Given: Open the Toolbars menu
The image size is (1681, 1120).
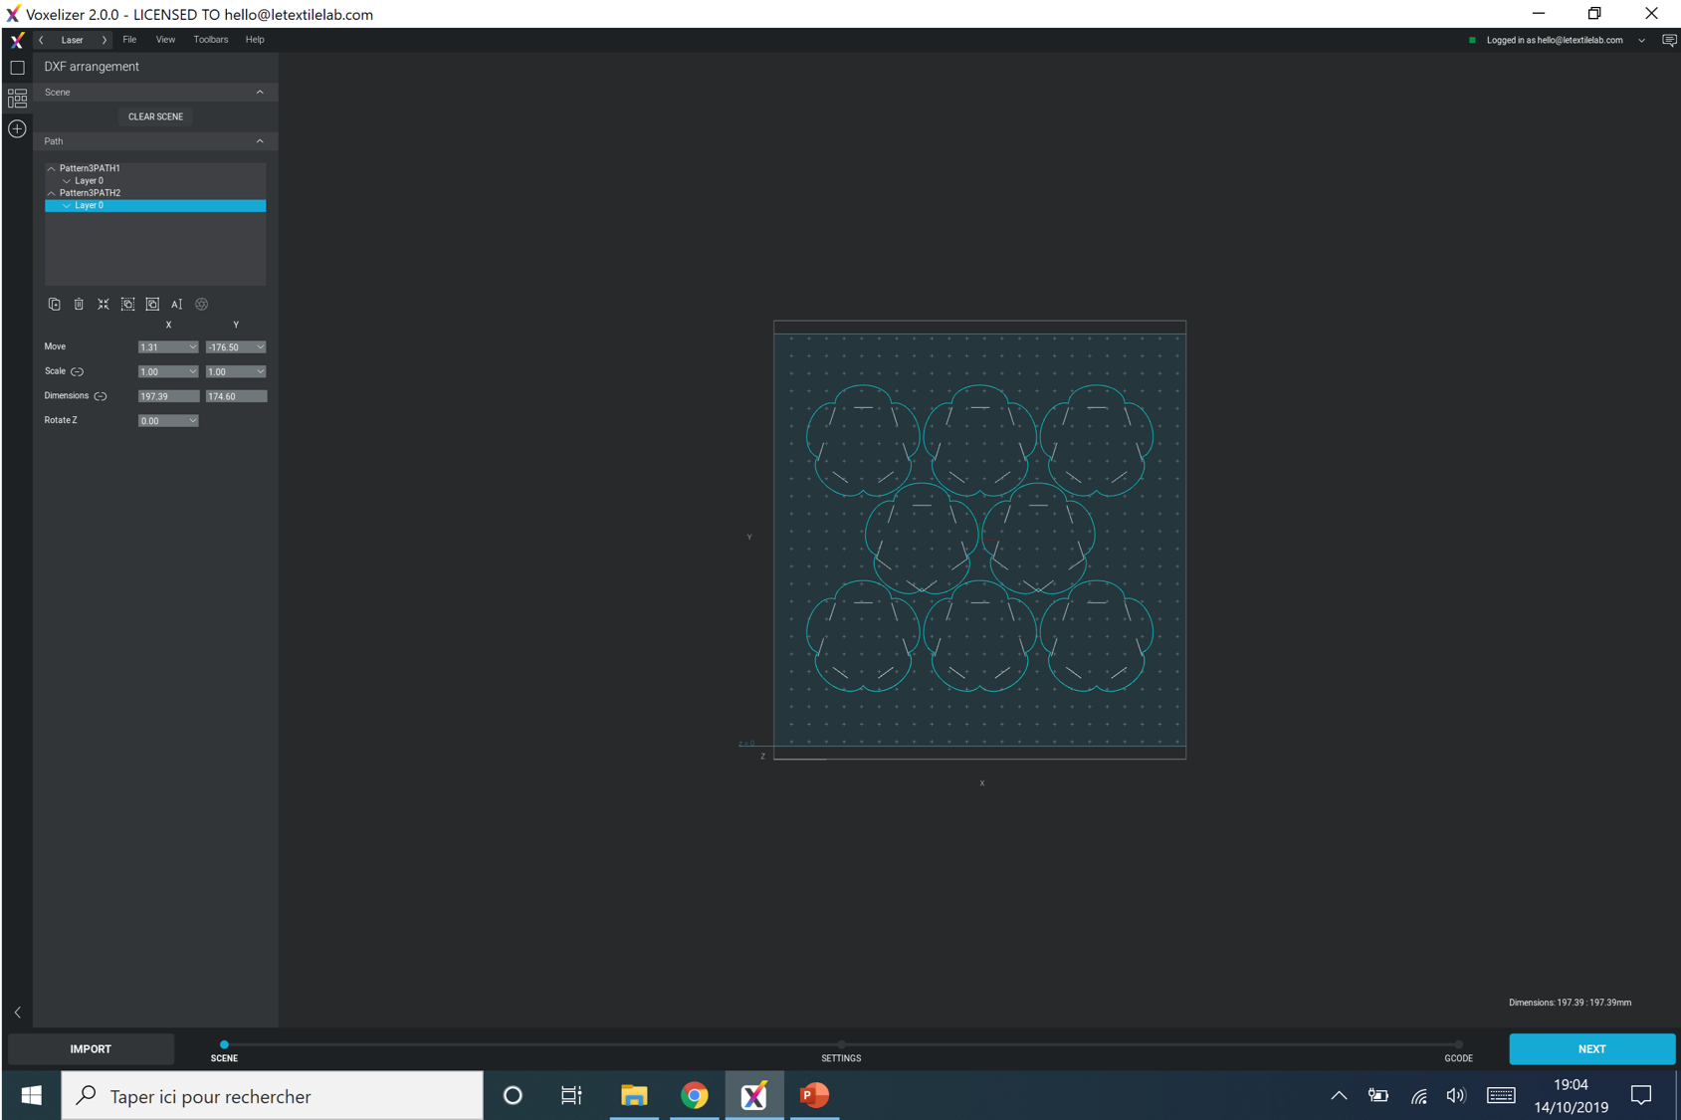Looking at the screenshot, I should click(210, 40).
